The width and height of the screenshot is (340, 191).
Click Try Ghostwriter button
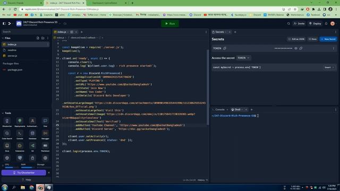(24, 172)
